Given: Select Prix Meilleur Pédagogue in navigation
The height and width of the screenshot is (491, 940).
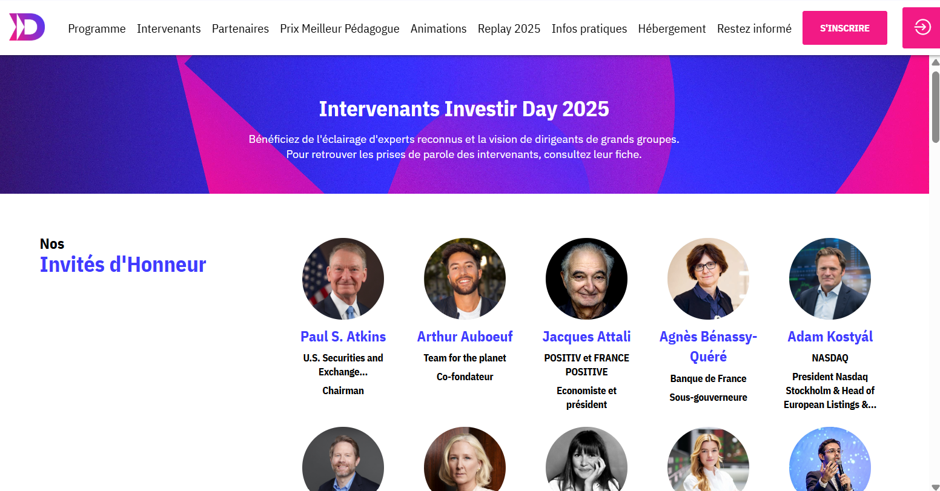Looking at the screenshot, I should (x=340, y=28).
